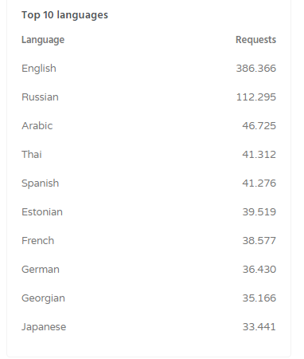Viewport: 304px width, 359px height.
Task: Click the German language row
Action: [149, 270]
